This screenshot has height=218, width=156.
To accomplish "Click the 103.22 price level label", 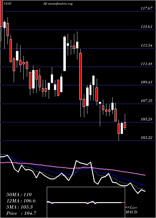I will coord(147,138).
